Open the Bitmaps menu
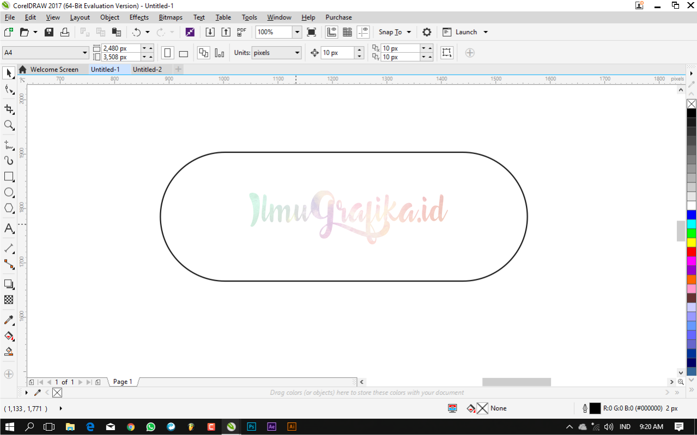The image size is (697, 435). (171, 17)
